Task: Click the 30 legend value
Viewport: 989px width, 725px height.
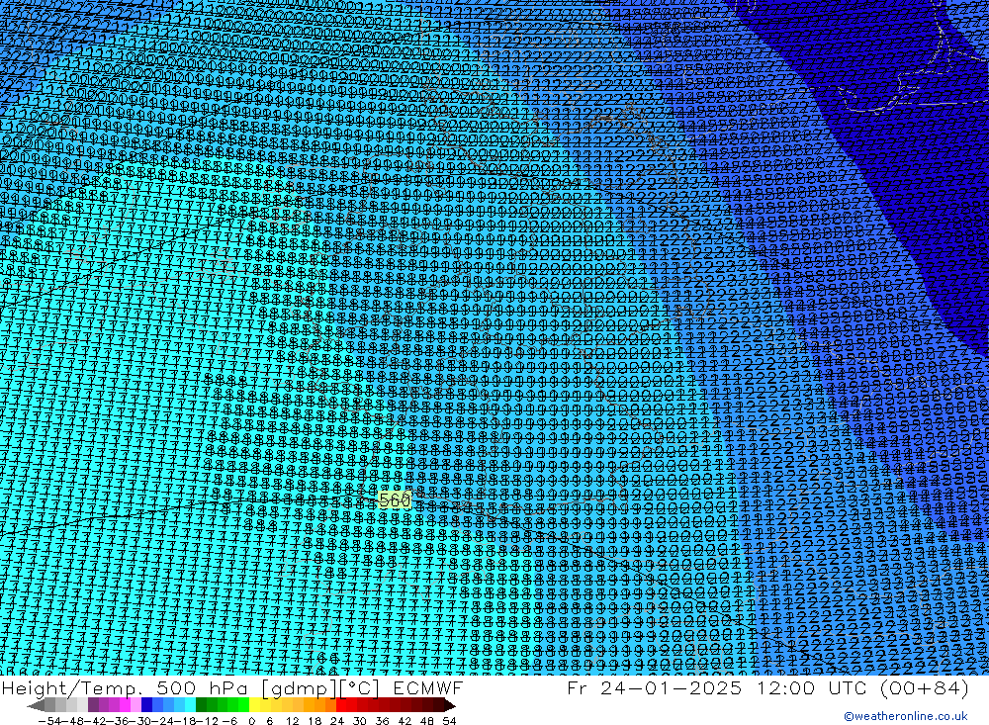Action: pyautogui.click(x=360, y=720)
